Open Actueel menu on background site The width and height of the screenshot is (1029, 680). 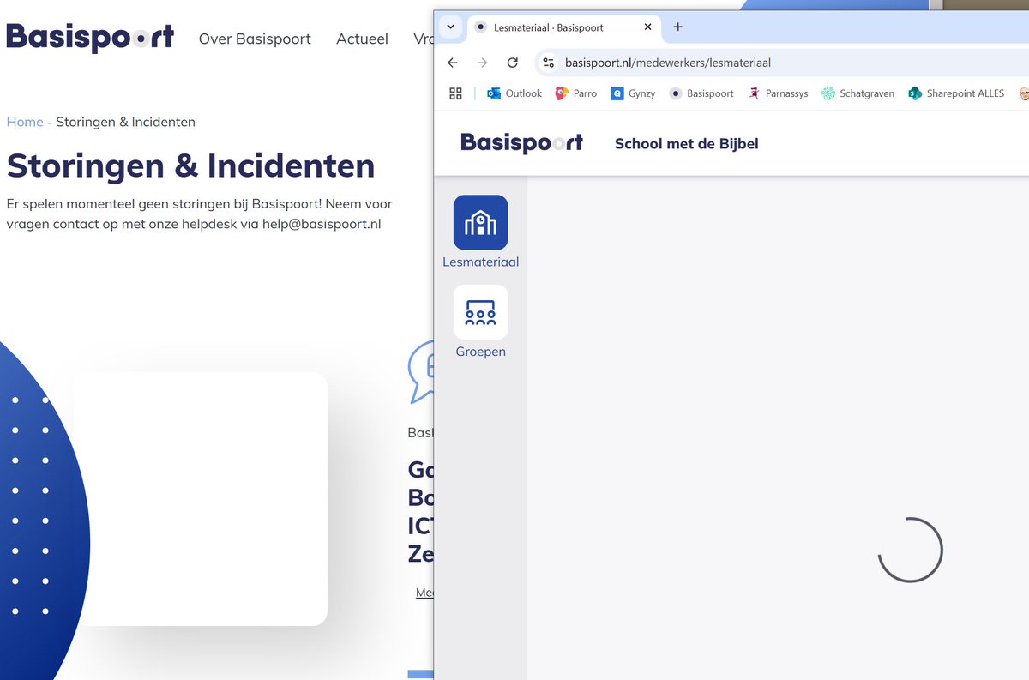point(362,39)
